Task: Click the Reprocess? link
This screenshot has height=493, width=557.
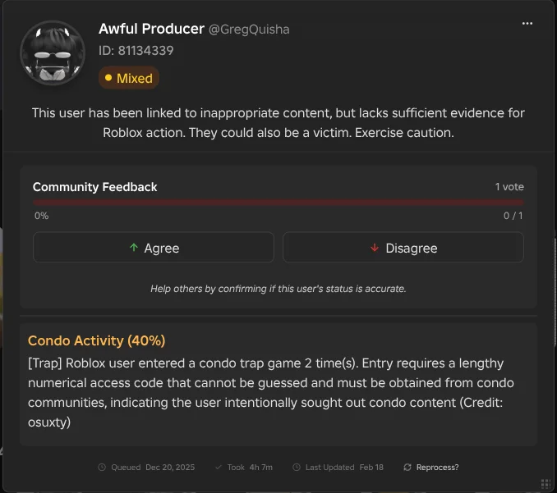Action: coord(437,467)
